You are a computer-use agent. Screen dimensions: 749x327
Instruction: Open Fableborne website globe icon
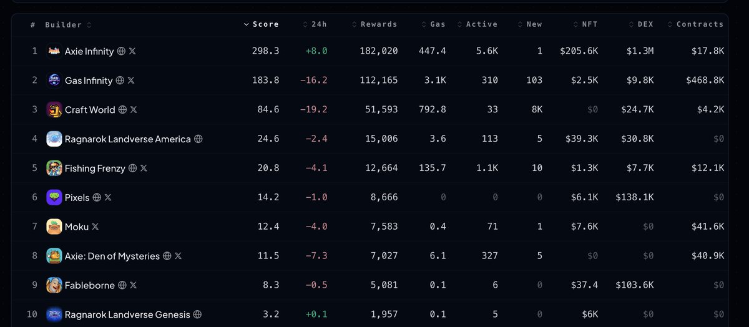pyautogui.click(x=122, y=285)
